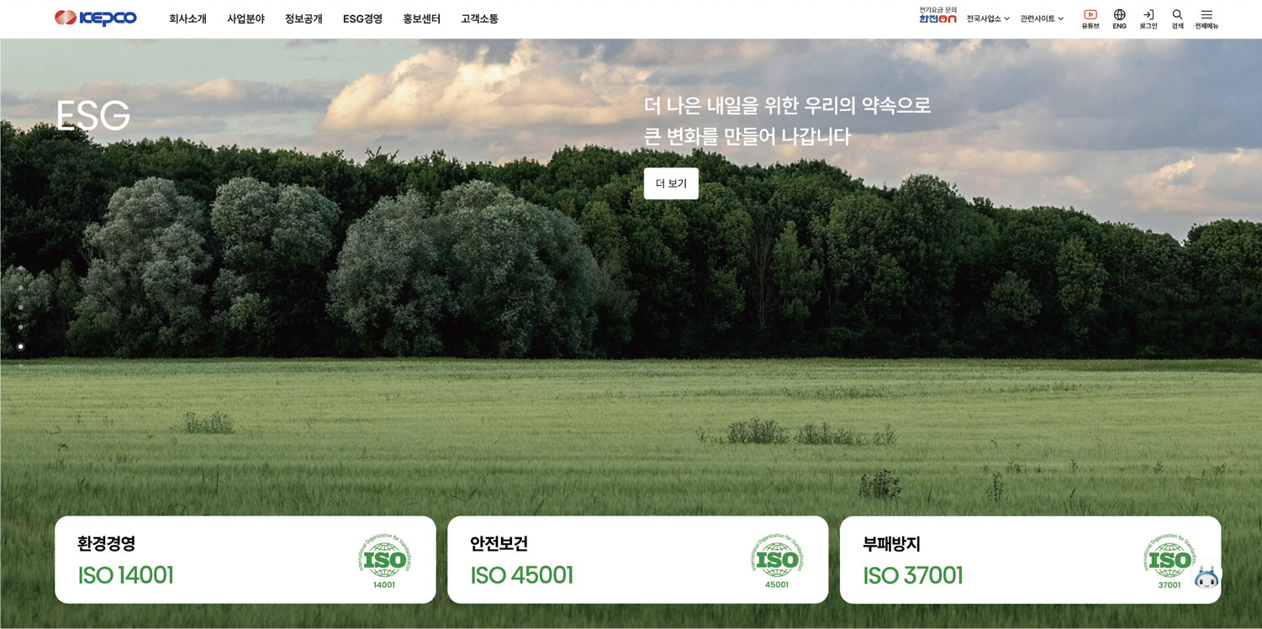Switch language with the ENG globe icon
This screenshot has width=1262, height=629.
click(1119, 18)
